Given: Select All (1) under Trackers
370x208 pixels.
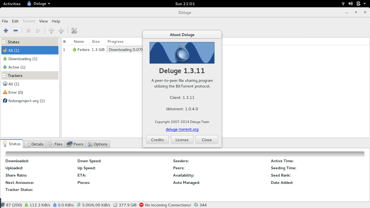Looking at the screenshot, I should (30, 84).
